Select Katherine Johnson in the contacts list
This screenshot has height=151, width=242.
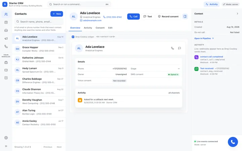[x=39, y=59]
